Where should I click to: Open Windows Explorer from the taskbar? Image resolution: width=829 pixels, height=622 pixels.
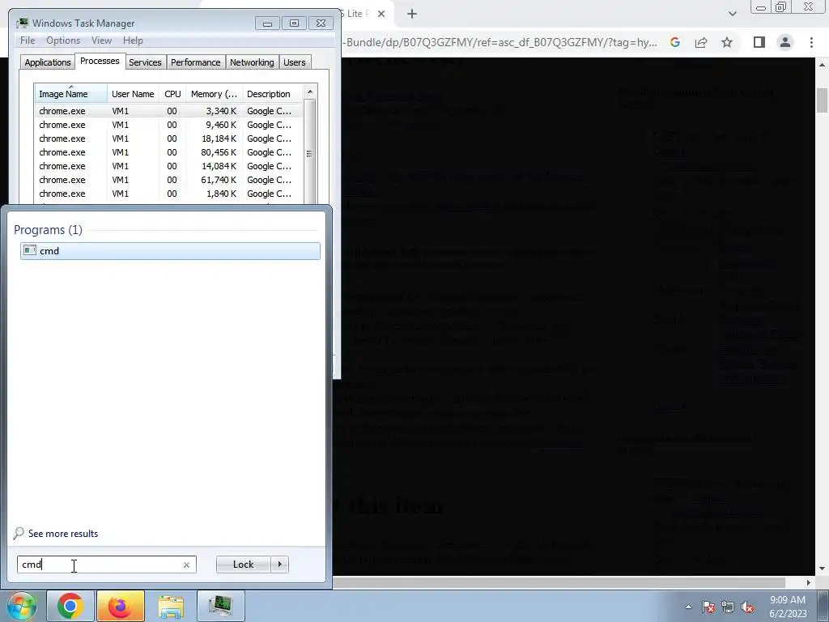pyautogui.click(x=171, y=606)
